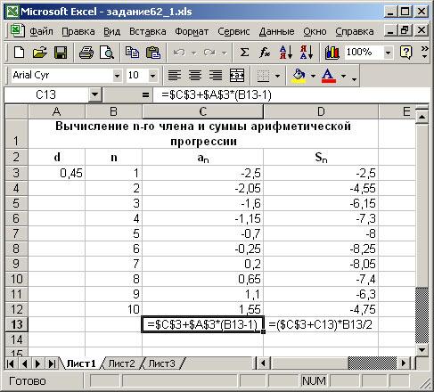Launch the Chart Wizard icon
The image size is (434, 392).
tap(332, 53)
